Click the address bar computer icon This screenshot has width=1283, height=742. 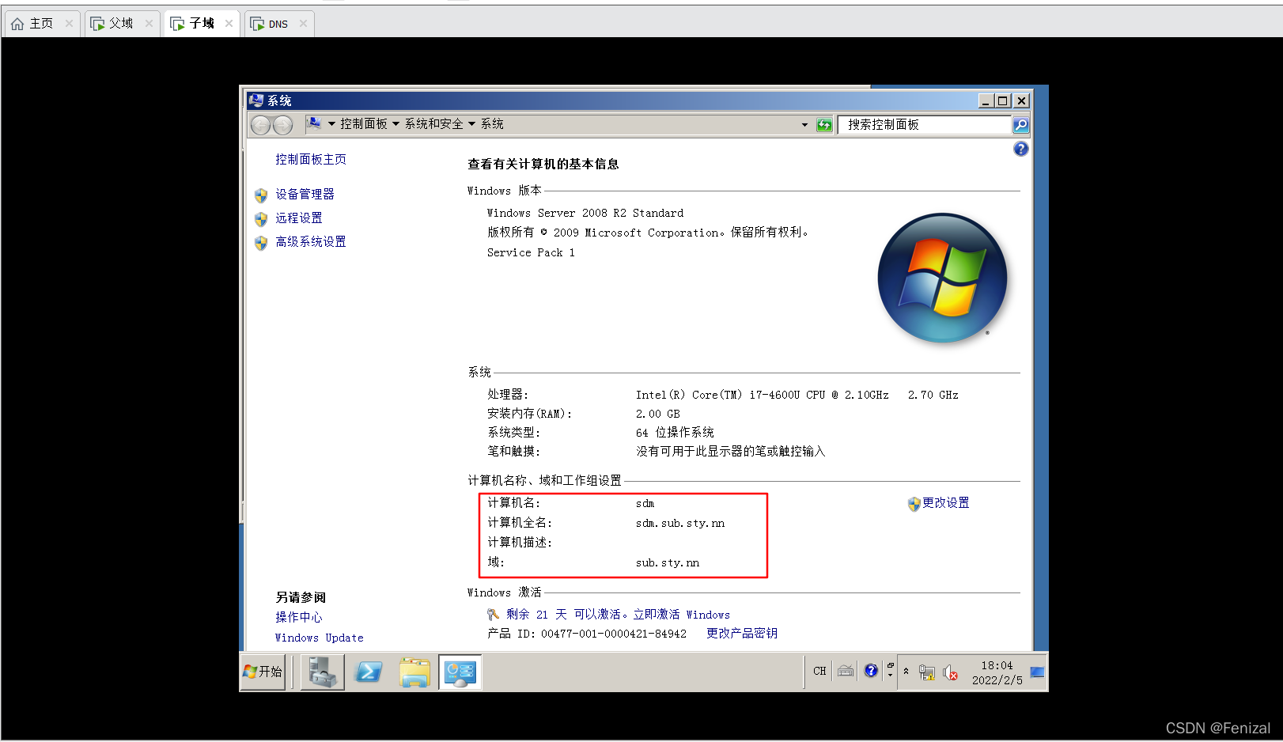(x=314, y=123)
